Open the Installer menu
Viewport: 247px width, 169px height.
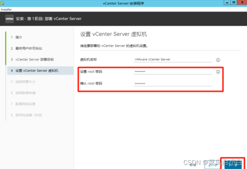point(6,10)
